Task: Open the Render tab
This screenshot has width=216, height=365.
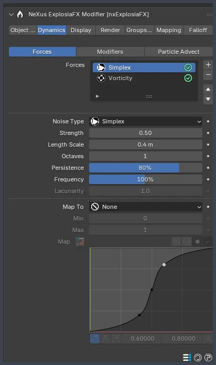Action: click(x=110, y=30)
